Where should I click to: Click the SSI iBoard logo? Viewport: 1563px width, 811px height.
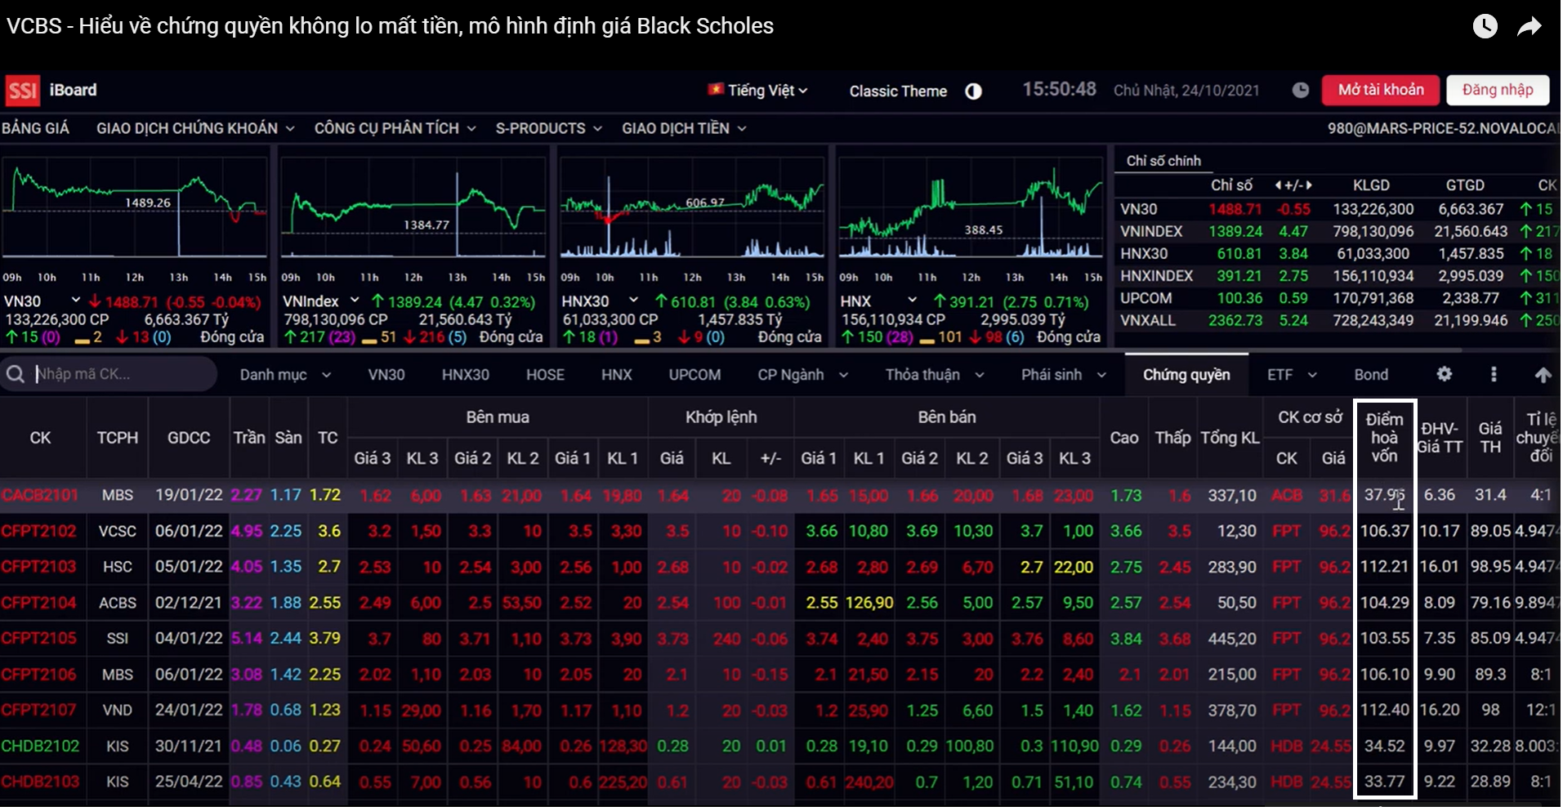pos(51,91)
